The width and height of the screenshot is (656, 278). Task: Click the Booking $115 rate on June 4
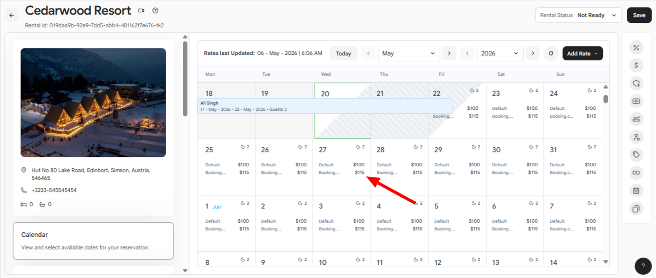pos(400,229)
